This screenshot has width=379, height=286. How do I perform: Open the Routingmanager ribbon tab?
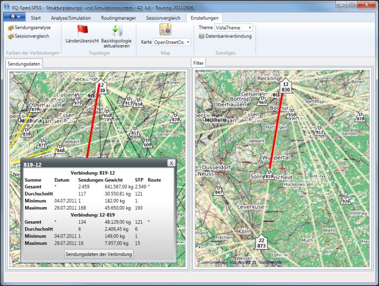[x=118, y=18]
